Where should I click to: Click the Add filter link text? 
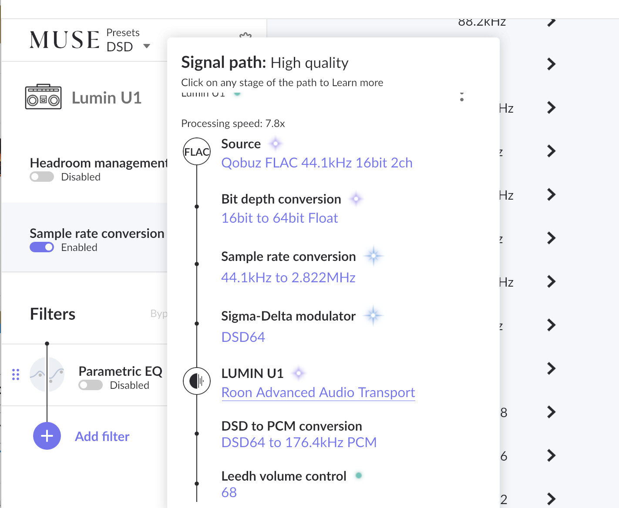[x=102, y=436]
